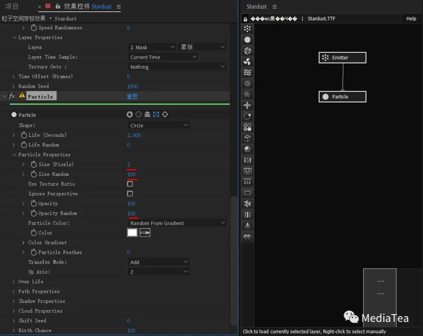Click the Particle effect warning icon

click(22, 95)
